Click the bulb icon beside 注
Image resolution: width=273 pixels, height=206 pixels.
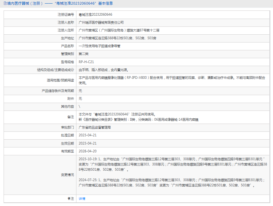click(69, 198)
